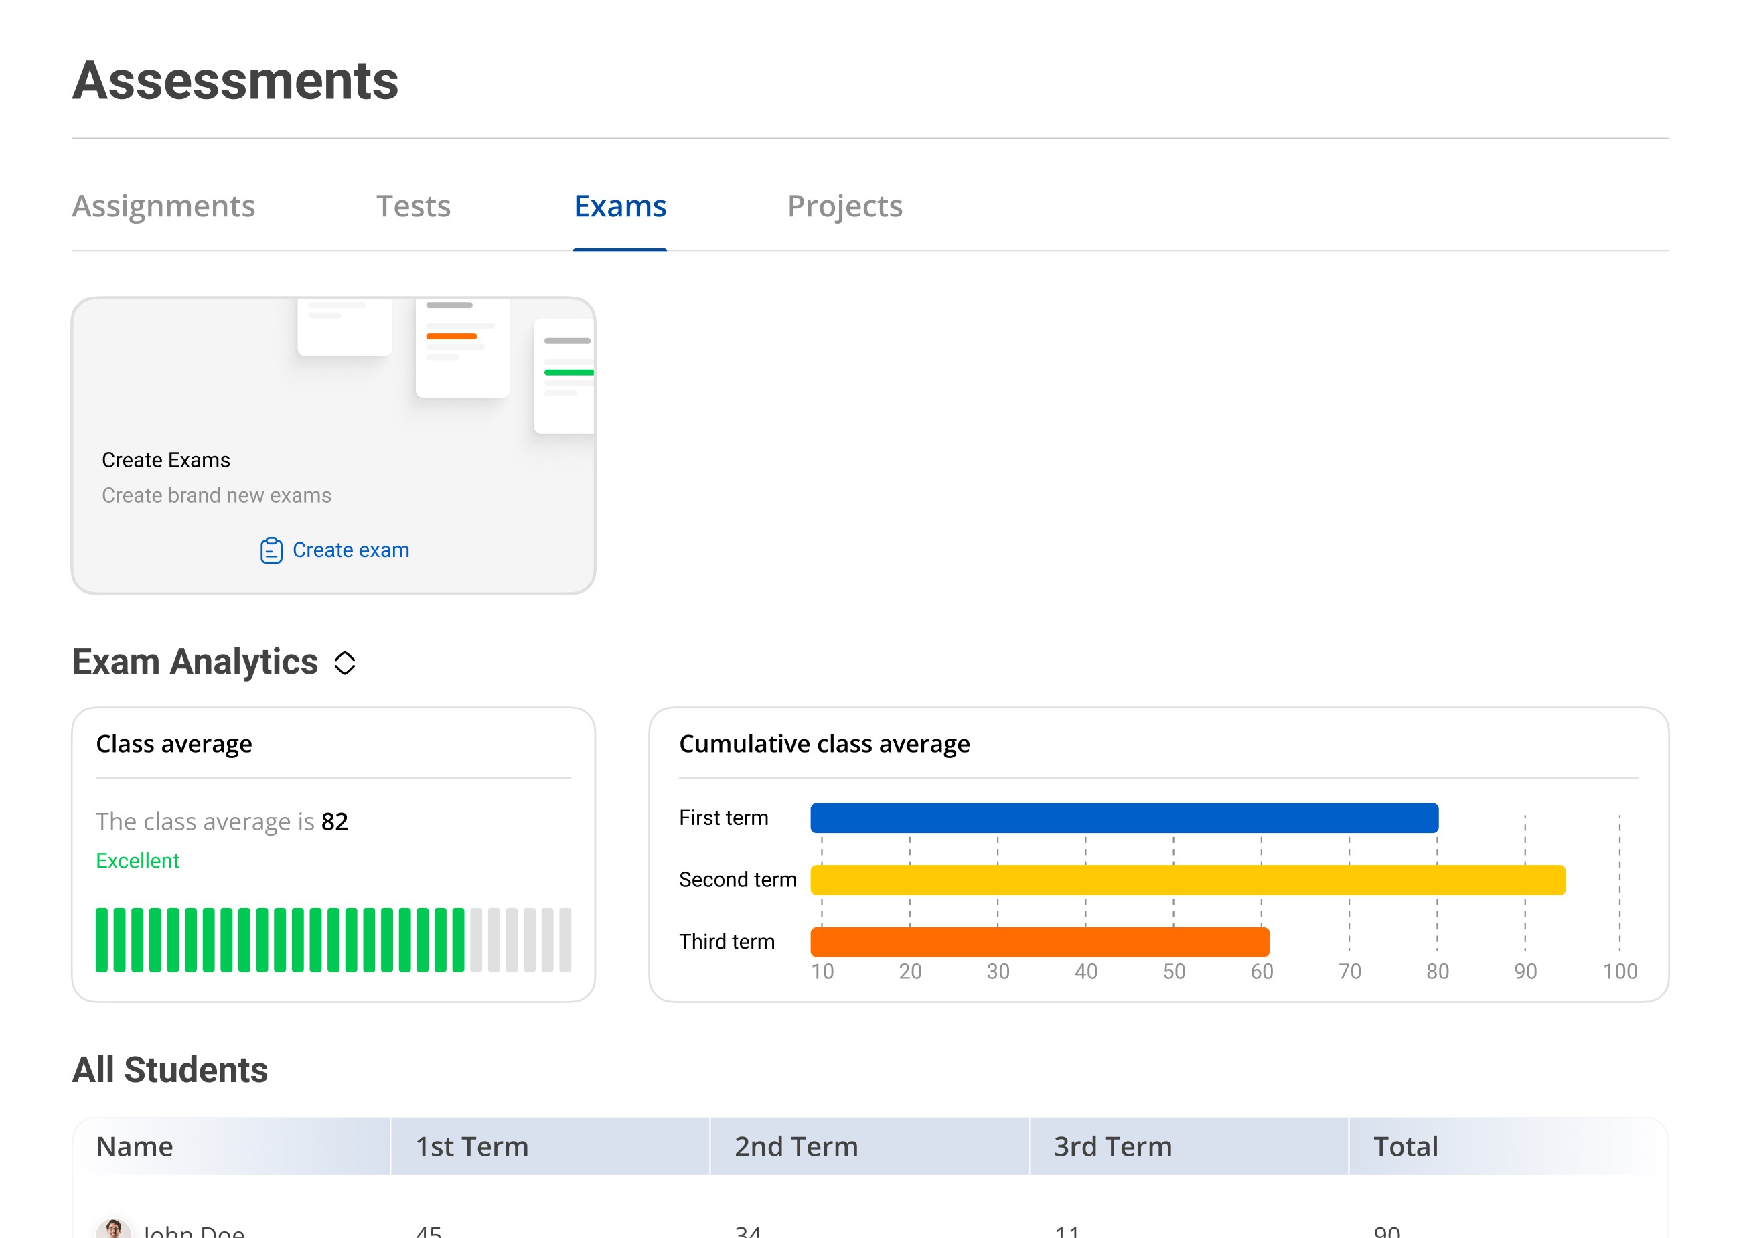The width and height of the screenshot is (1741, 1238).
Task: Click the orange Third term bar
Action: click(x=1039, y=941)
